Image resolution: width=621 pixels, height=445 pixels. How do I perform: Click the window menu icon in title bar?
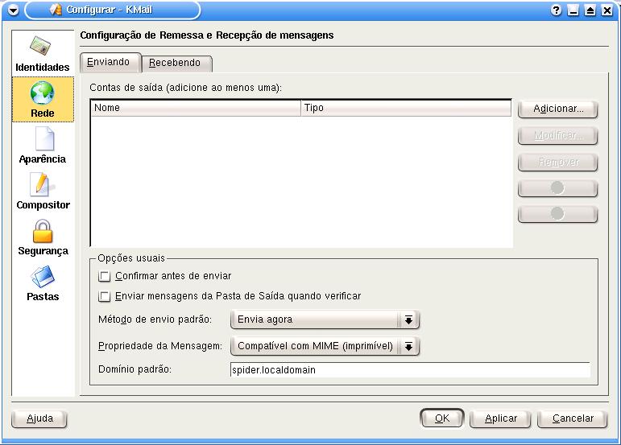click(12, 10)
